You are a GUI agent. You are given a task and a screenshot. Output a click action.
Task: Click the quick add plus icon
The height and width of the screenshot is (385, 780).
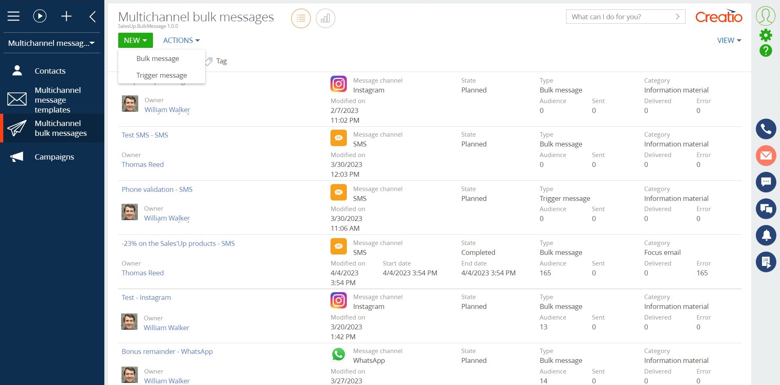pos(67,16)
